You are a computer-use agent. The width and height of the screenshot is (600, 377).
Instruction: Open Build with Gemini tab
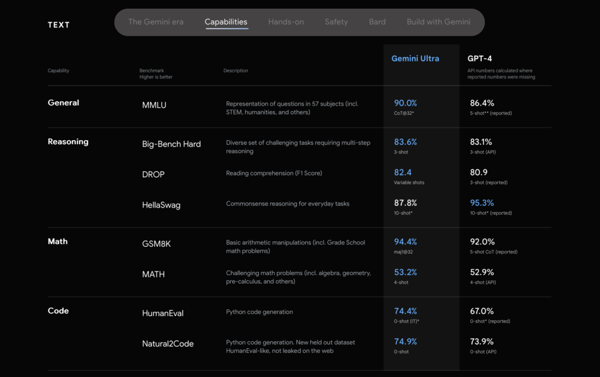click(x=438, y=22)
